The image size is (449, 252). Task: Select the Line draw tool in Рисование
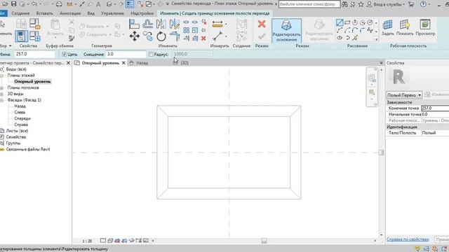pos(340,22)
